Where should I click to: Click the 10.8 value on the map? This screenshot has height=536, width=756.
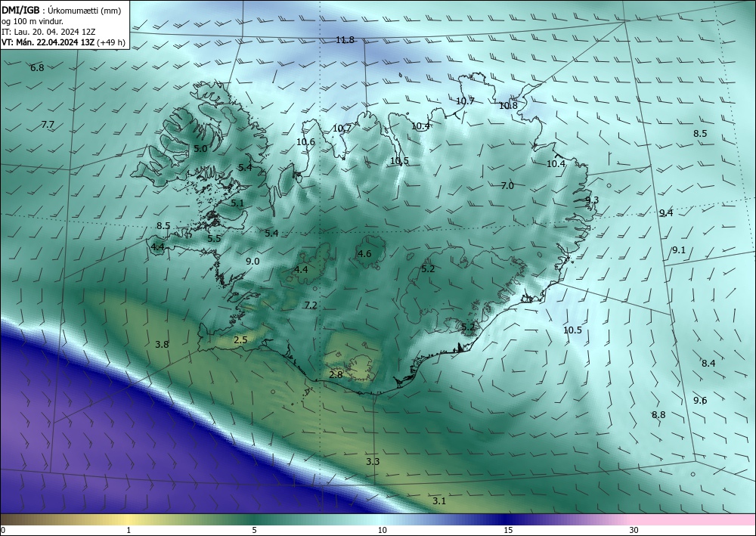508,106
